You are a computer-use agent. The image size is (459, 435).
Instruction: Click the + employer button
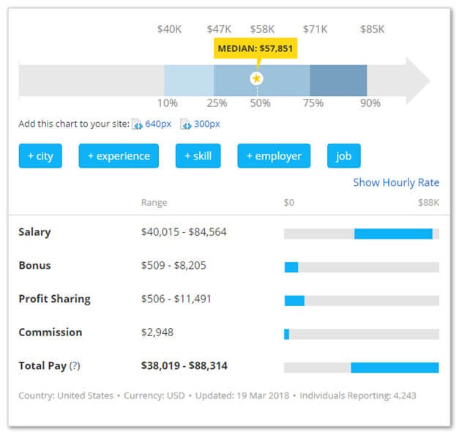tap(274, 156)
